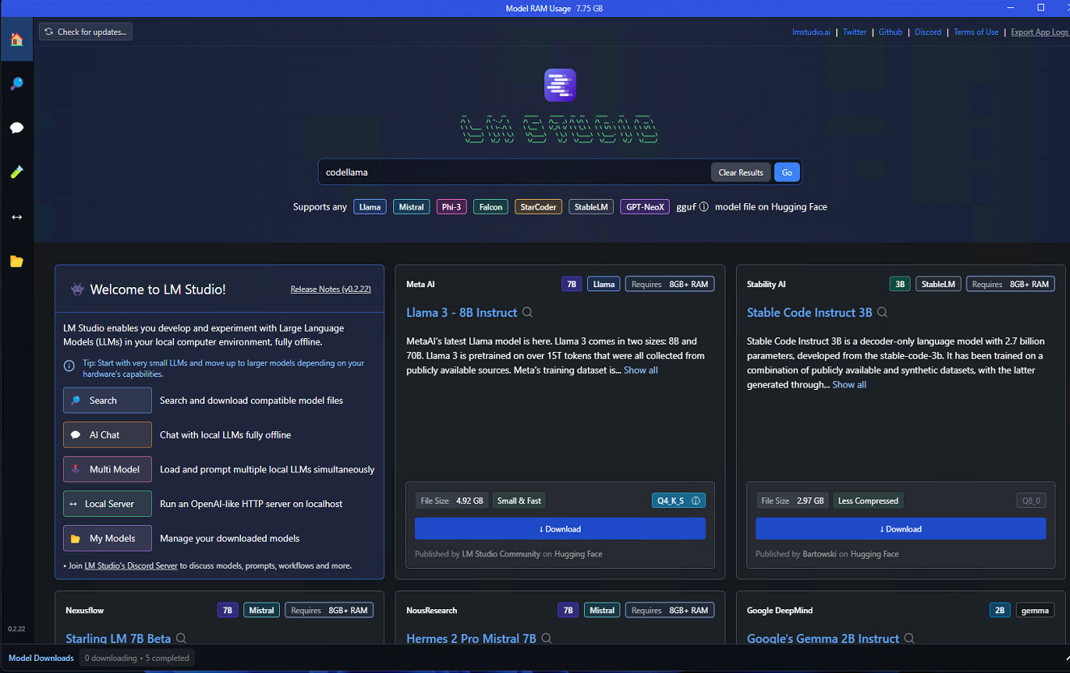This screenshot has width=1070, height=673.
Task: Maximize the LM Studio window
Action: tap(1041, 7)
